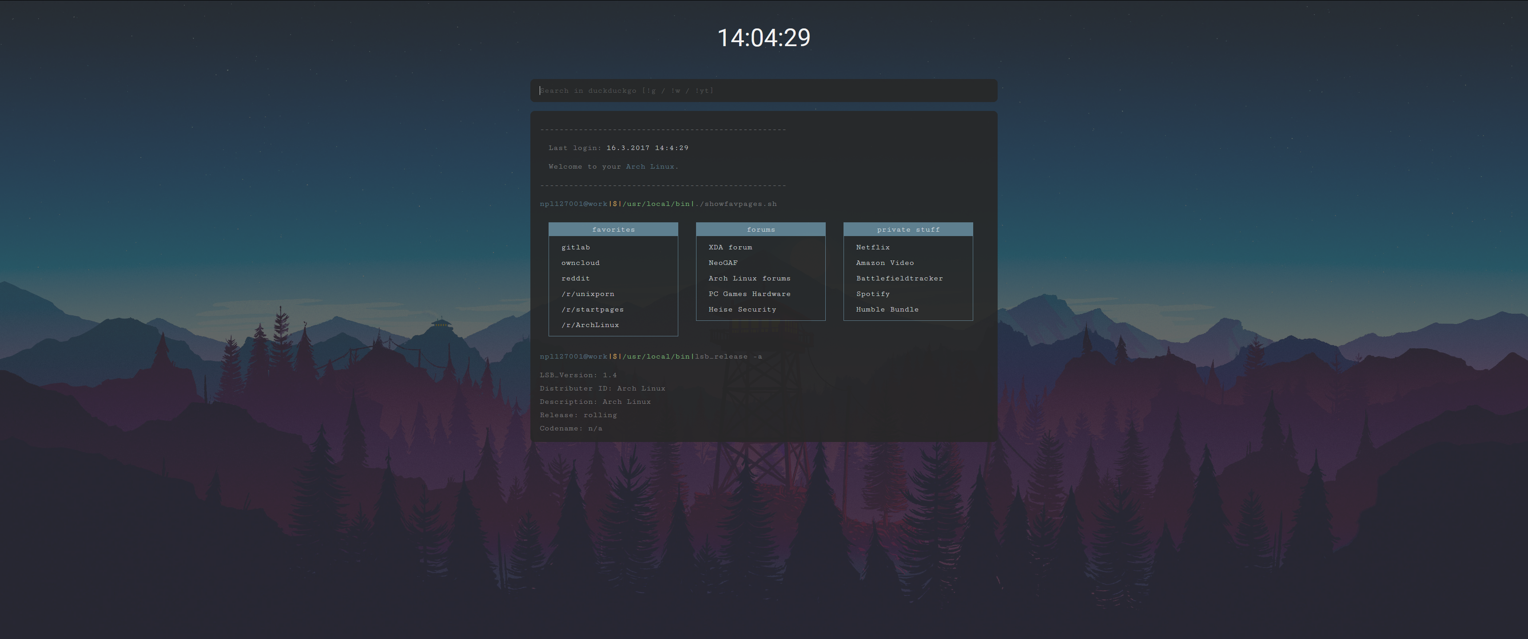This screenshot has width=1528, height=639.
Task: Click the favorites column header
Action: 613,229
